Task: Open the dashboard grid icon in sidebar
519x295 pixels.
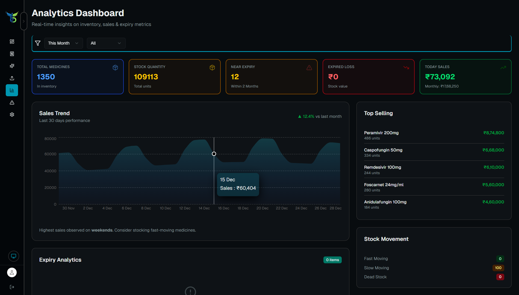Action: tap(12, 42)
